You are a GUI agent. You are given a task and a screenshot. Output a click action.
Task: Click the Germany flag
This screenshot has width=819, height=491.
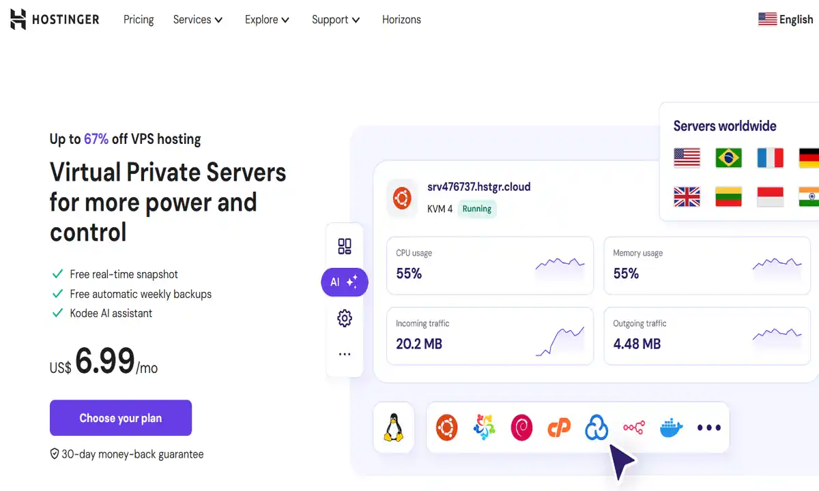click(x=809, y=158)
